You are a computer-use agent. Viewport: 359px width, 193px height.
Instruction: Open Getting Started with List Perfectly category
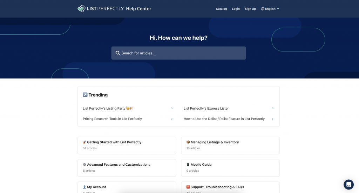coord(127,145)
